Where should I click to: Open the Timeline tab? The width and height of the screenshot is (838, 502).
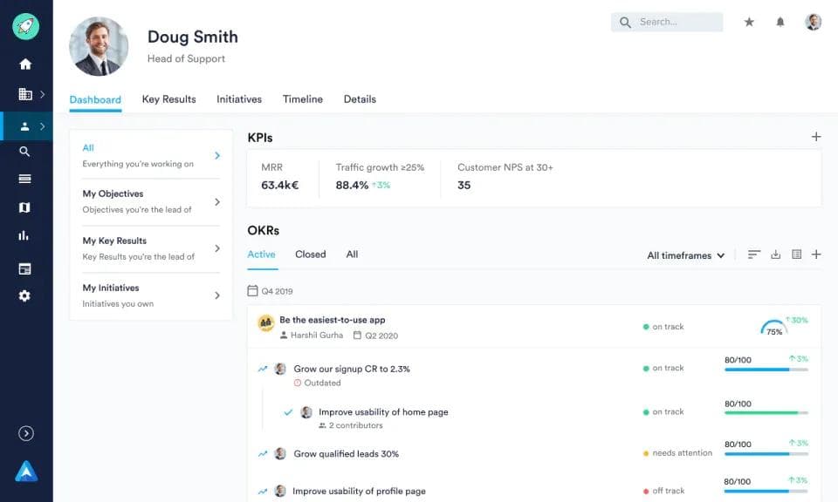tap(302, 99)
